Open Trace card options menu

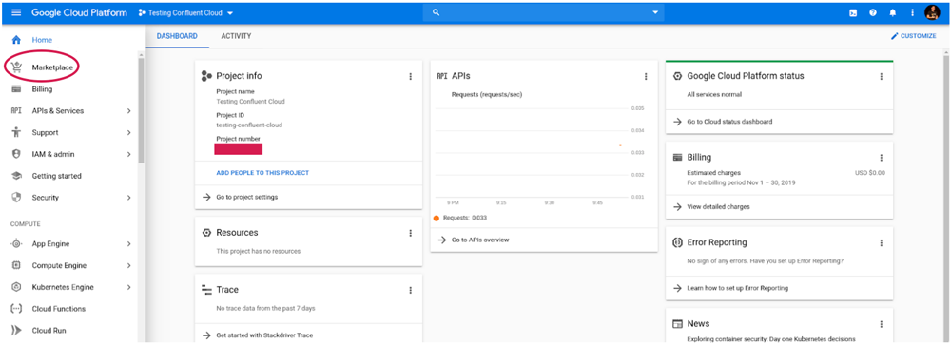point(410,291)
